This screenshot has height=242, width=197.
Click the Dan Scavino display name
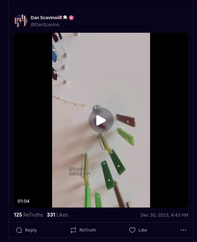click(44, 18)
